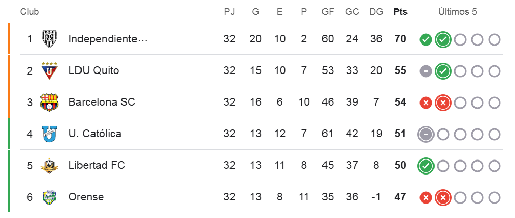Open the Orense team name link
This screenshot has width=515, height=218.
pyautogui.click(x=86, y=197)
